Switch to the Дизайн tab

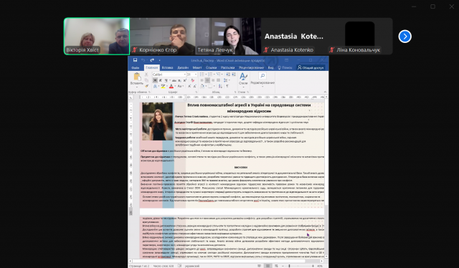[x=183, y=67]
